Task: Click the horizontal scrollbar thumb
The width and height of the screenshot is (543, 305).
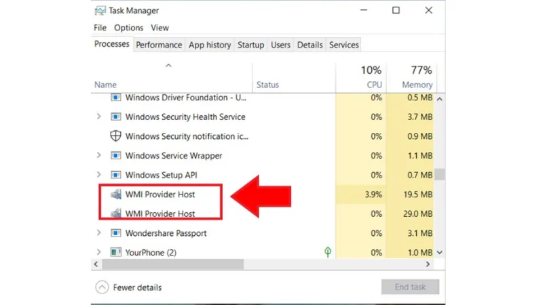Action: click(x=172, y=264)
